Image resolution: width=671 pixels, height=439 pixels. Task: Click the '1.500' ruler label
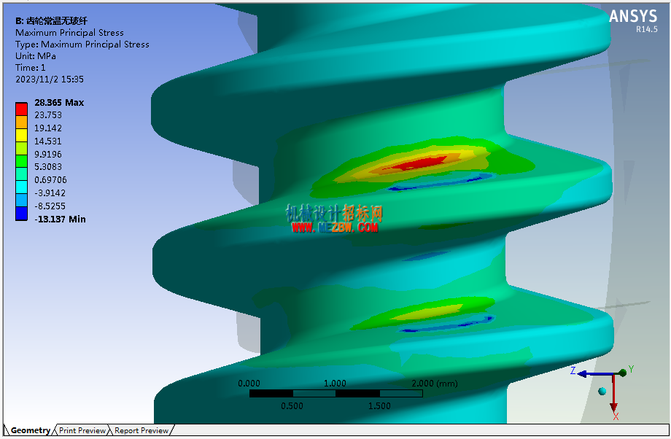pos(379,406)
